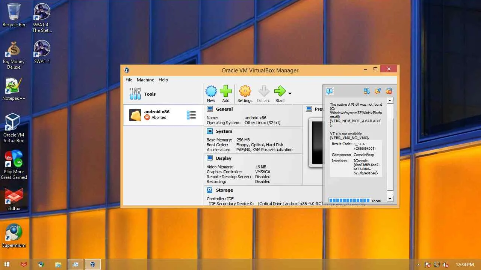Click the notification panel scroll up arrow
This screenshot has width=481, height=270.
(x=390, y=100)
